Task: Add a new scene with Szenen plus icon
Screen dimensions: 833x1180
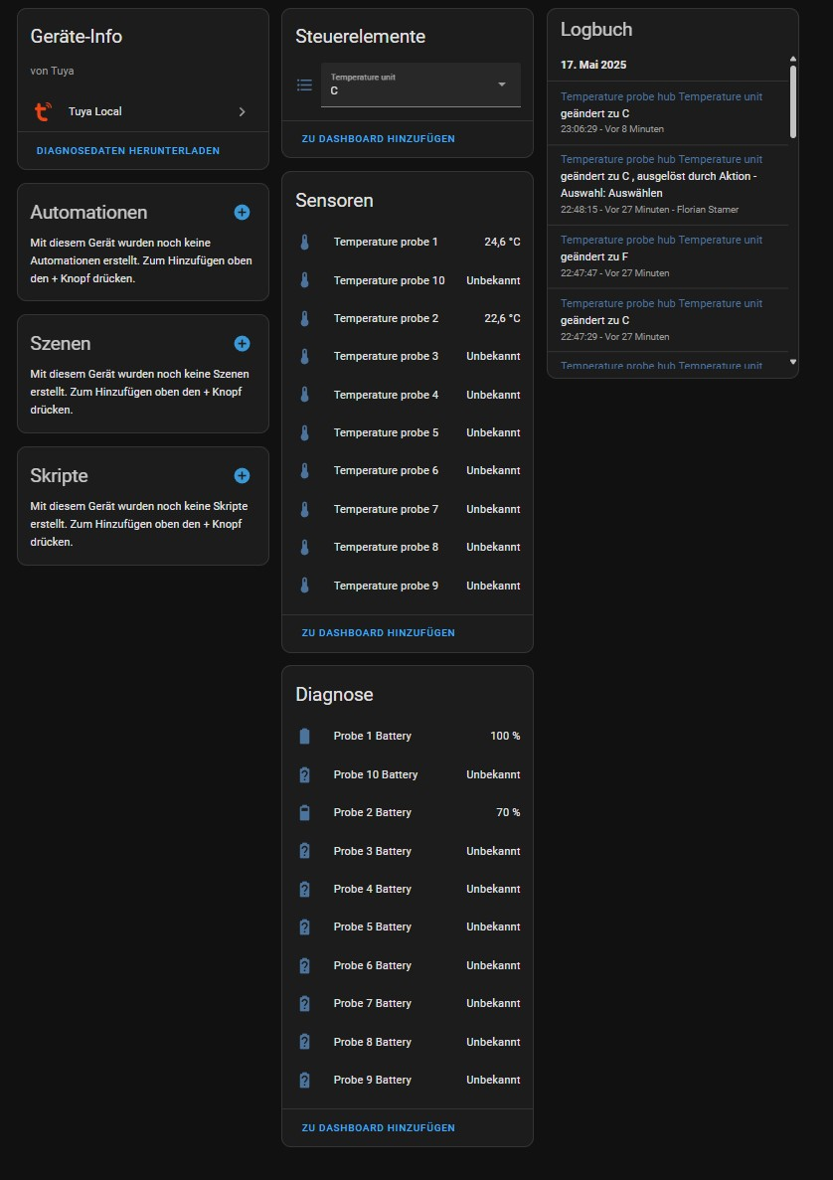Action: pos(242,343)
